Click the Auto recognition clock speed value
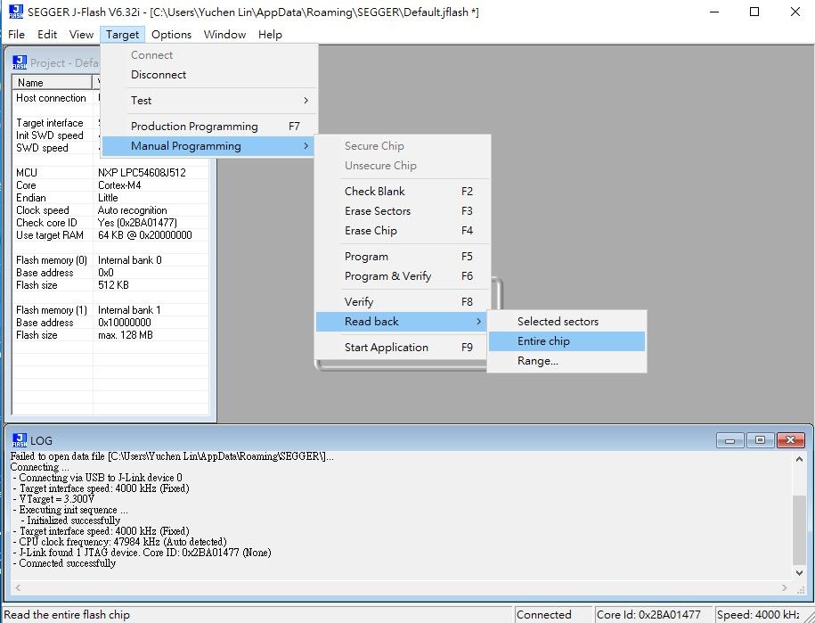The width and height of the screenshot is (815, 623). pos(133,210)
